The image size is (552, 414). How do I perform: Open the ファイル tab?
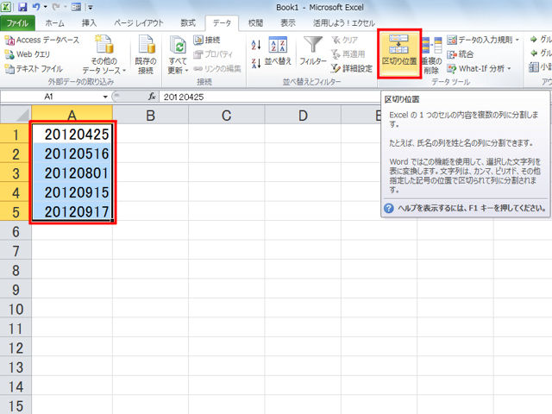(17, 23)
